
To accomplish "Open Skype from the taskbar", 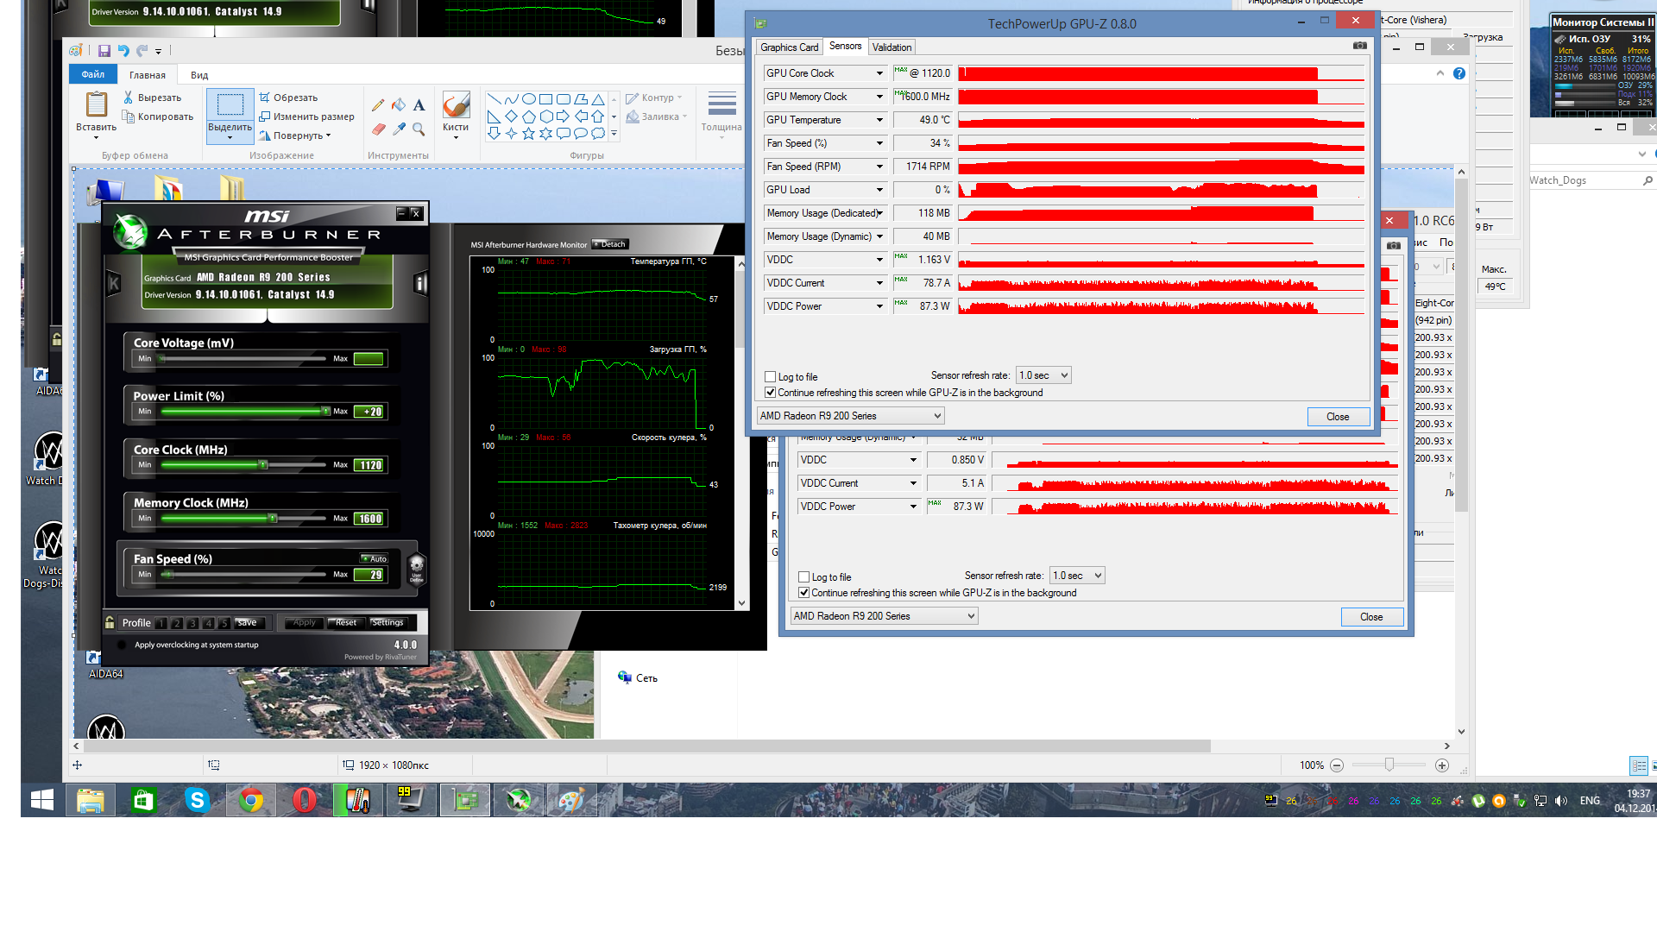I will (x=197, y=801).
